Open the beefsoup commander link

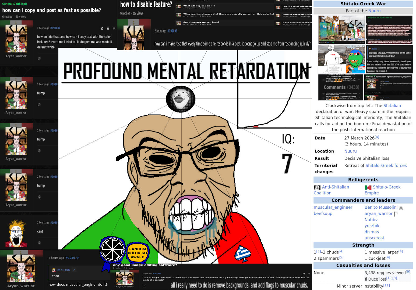(x=323, y=213)
